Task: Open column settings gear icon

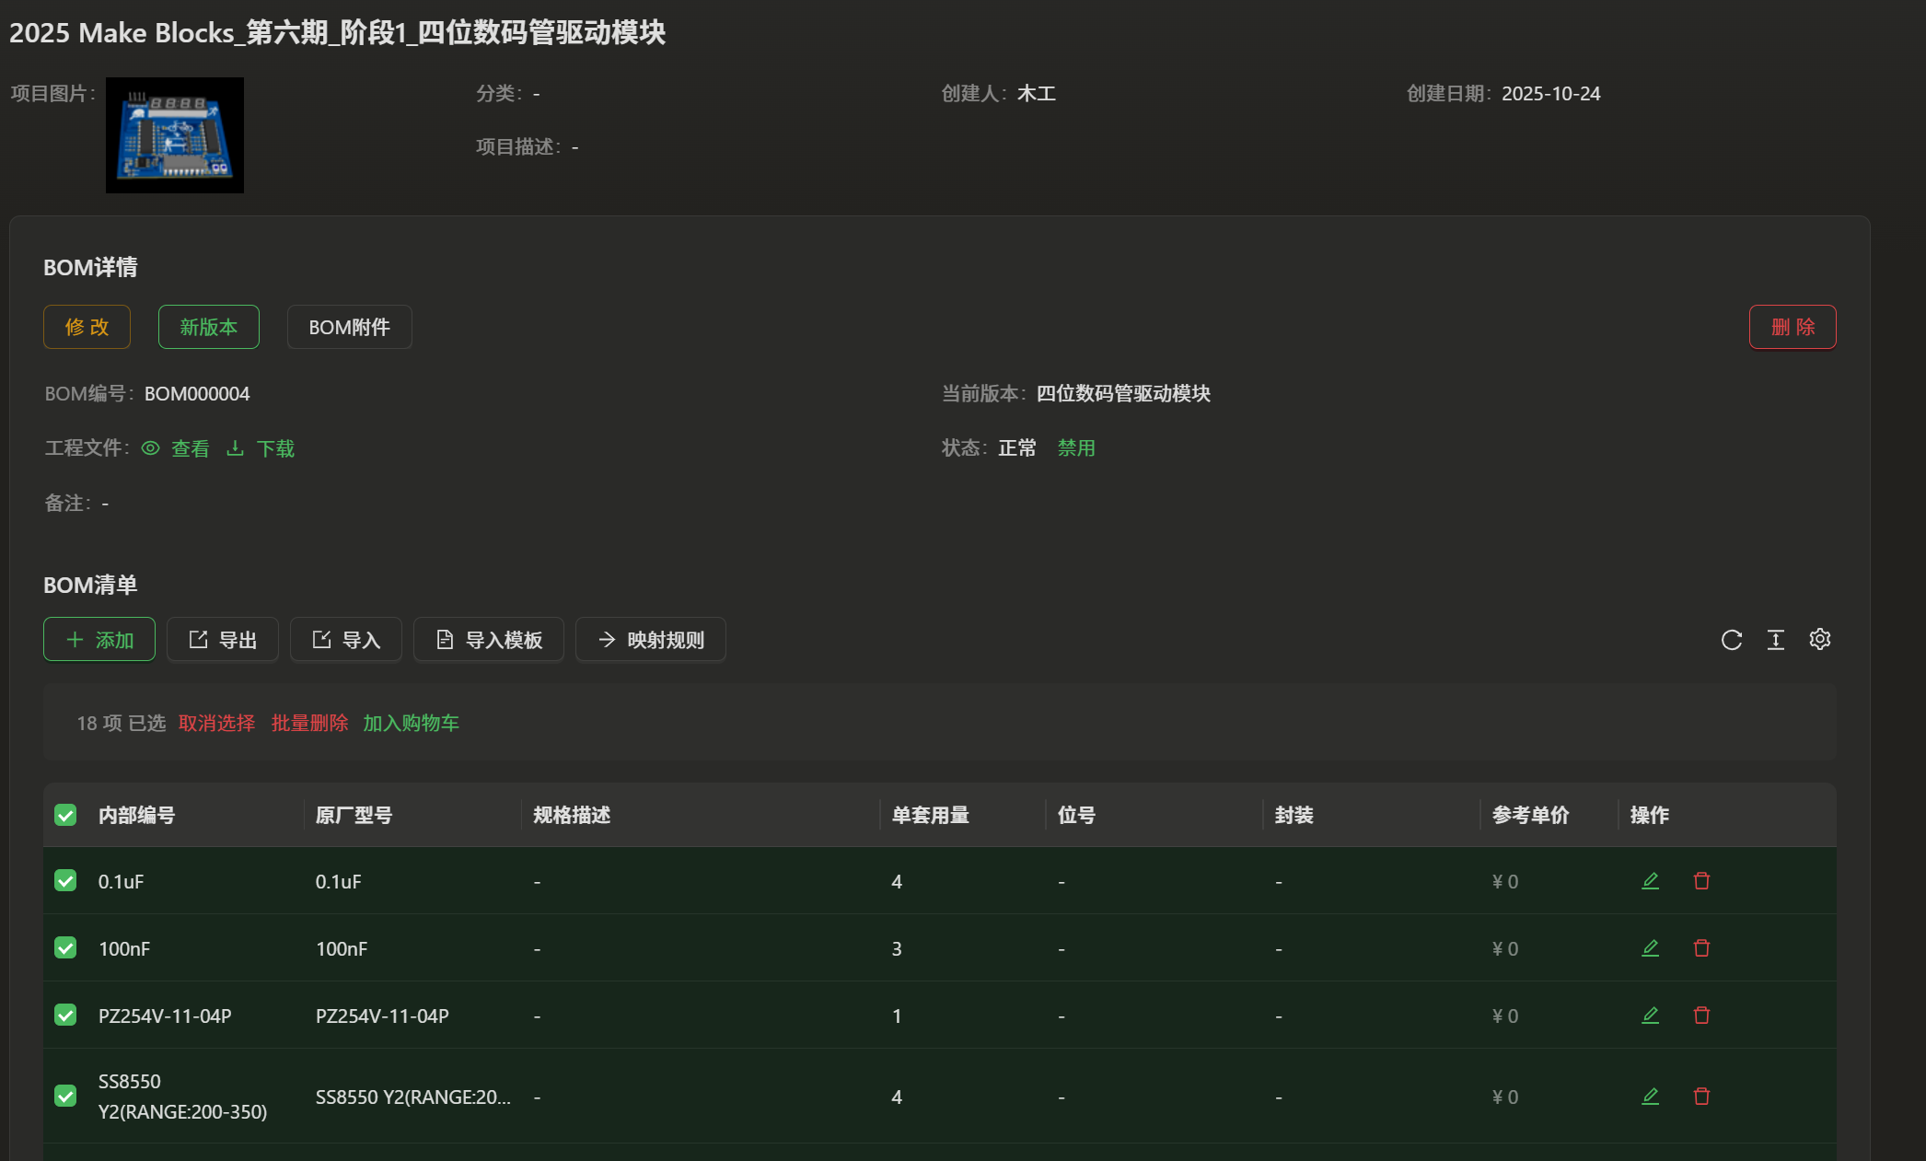Action: 1819,639
